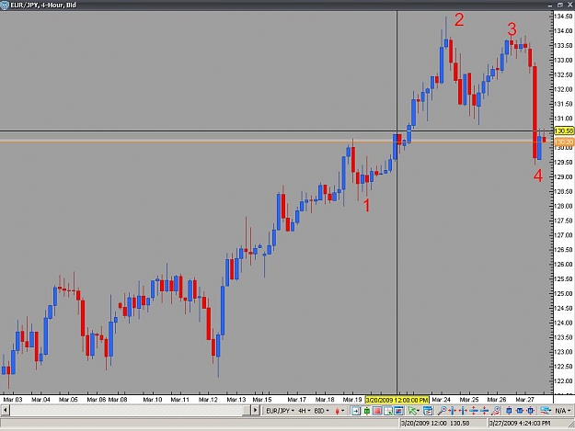Click the Mar.13 date on time axis
575x431 pixels.
click(236, 400)
